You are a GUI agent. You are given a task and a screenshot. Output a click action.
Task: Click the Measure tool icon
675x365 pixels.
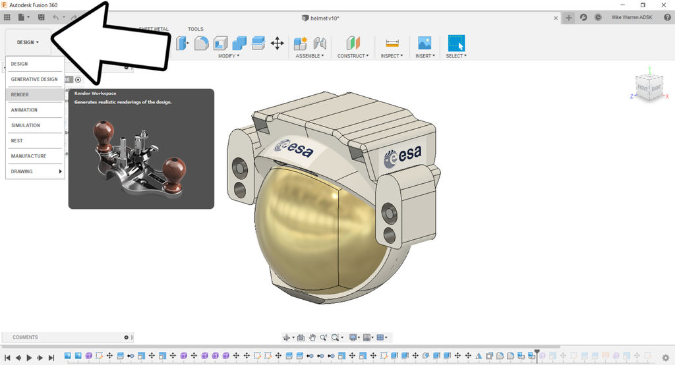point(392,43)
